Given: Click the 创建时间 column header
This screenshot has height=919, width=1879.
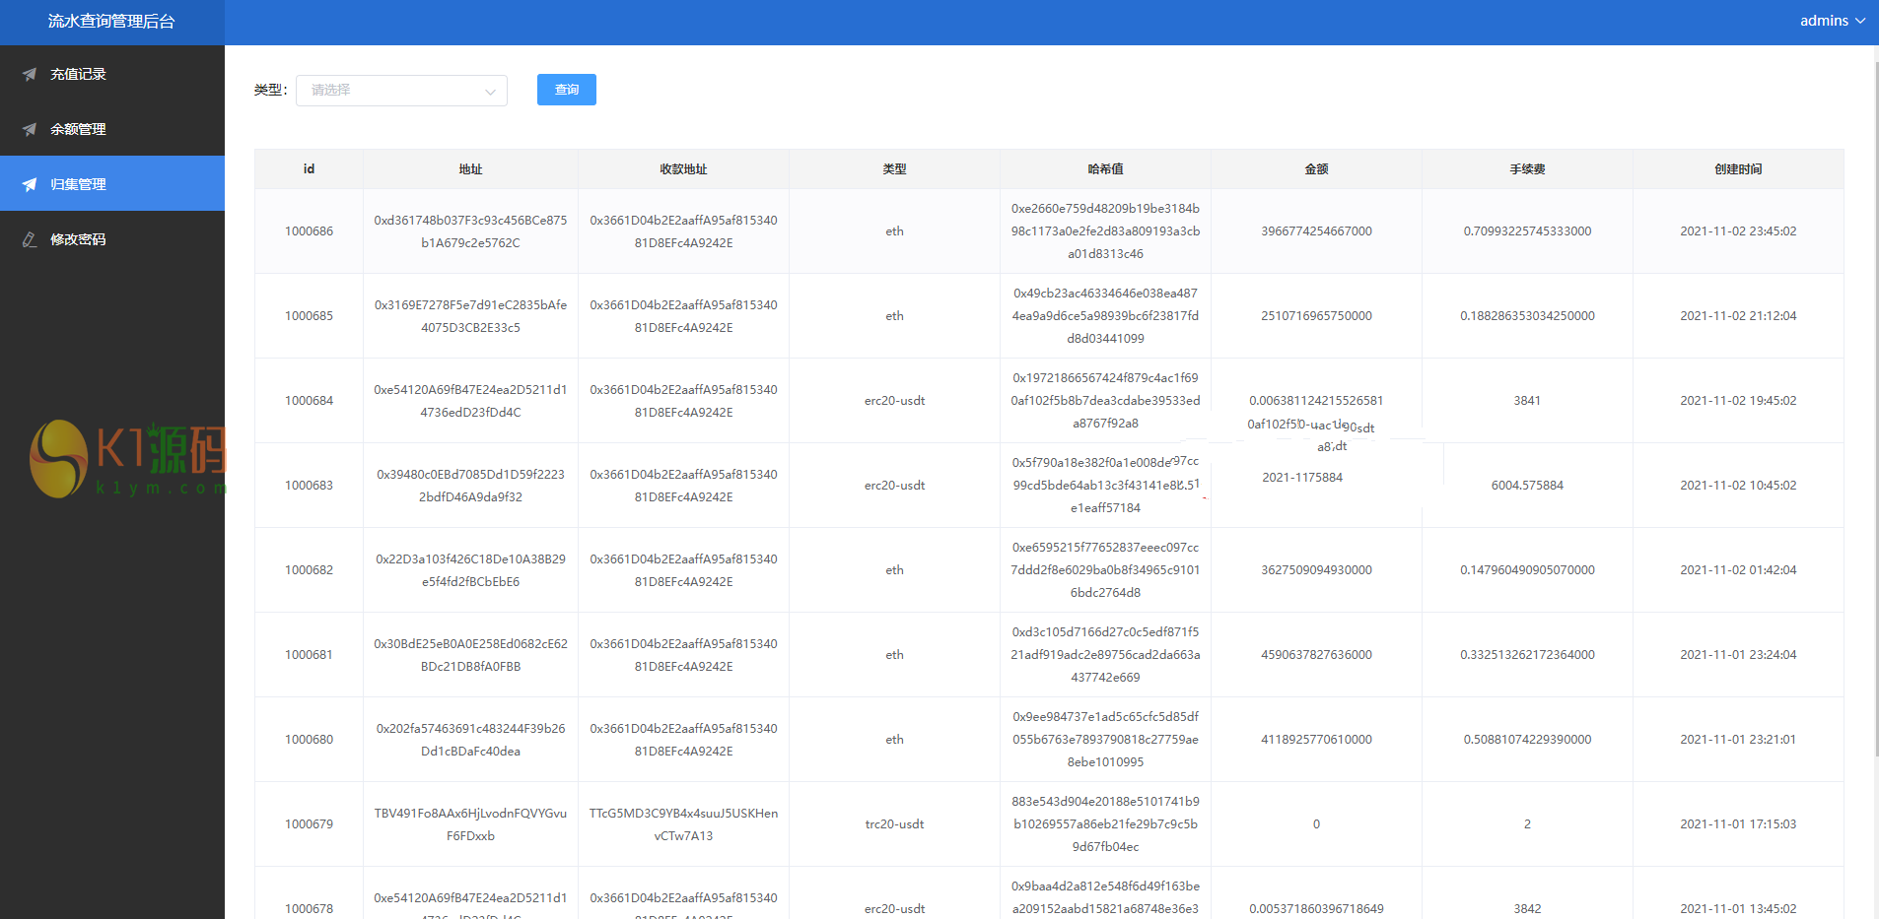Looking at the screenshot, I should point(1738,169).
